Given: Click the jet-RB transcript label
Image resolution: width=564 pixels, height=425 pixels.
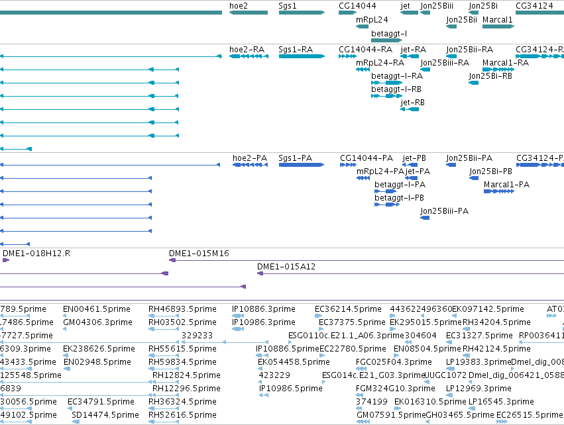Looking at the screenshot, I should click(413, 103).
